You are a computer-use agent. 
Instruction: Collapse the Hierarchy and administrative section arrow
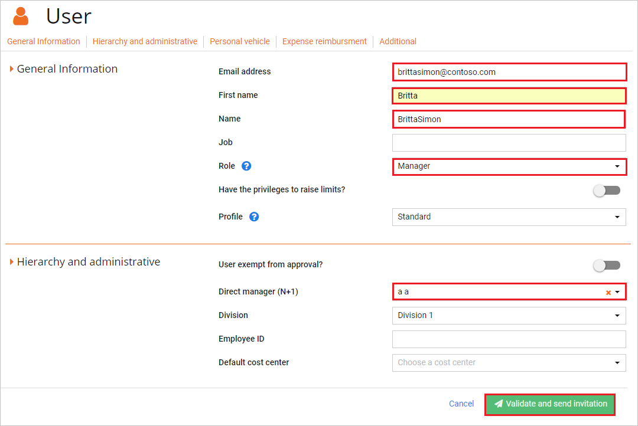tap(12, 261)
